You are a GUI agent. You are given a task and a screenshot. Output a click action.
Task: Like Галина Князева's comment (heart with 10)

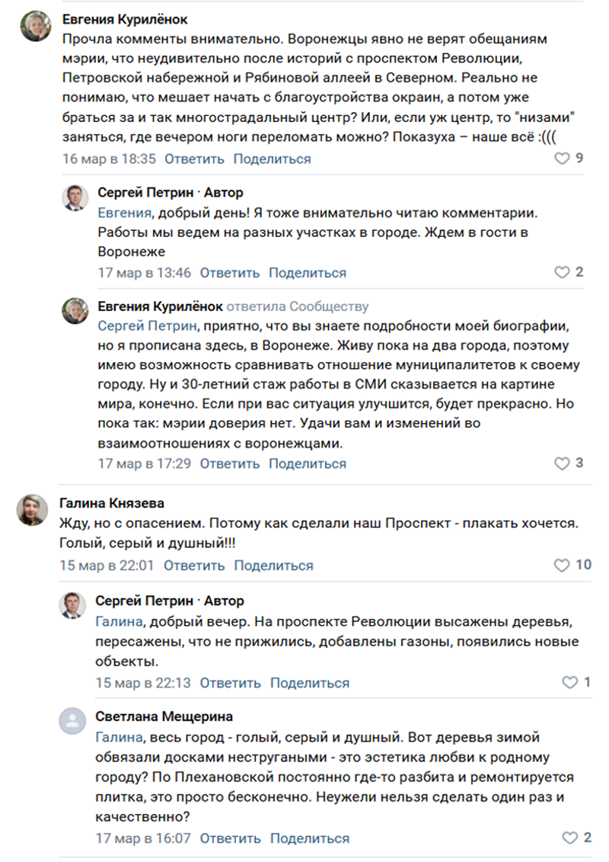(x=562, y=565)
